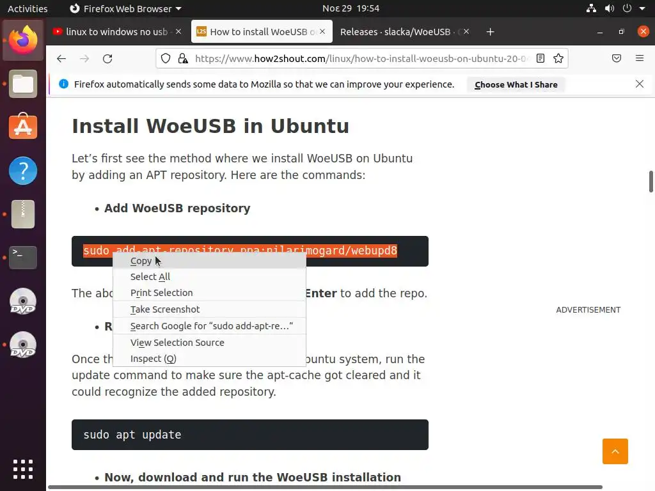Open a new tab with plus icon

(x=491, y=32)
